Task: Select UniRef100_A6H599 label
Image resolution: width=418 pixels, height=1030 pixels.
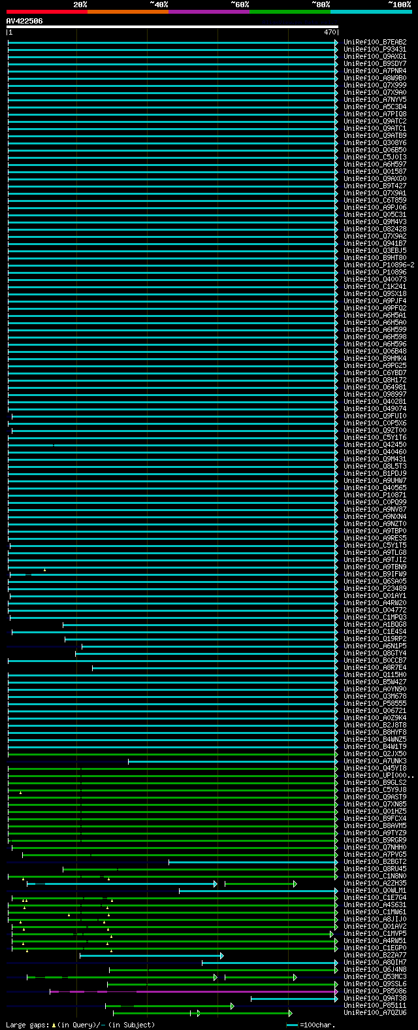Action: [x=375, y=330]
